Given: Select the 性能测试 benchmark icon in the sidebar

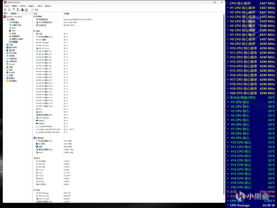Looking at the screenshot, I should [x=8, y=81].
